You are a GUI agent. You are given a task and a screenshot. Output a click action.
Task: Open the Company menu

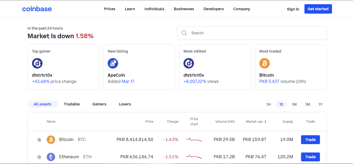[242, 9]
